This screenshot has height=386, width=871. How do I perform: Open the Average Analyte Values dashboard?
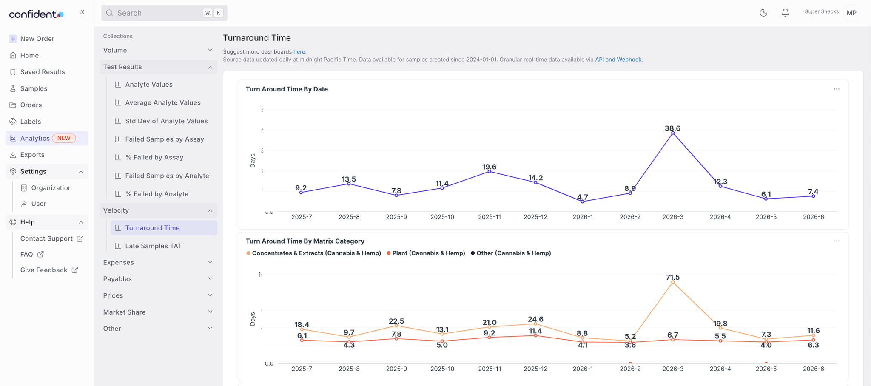coord(164,103)
